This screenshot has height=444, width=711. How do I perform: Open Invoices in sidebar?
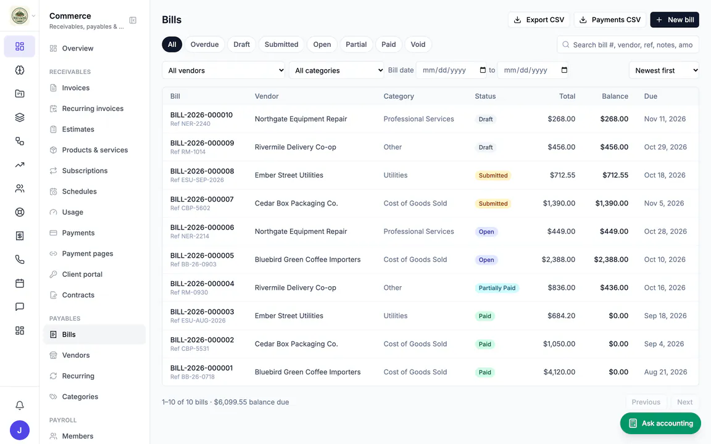[x=94, y=88]
